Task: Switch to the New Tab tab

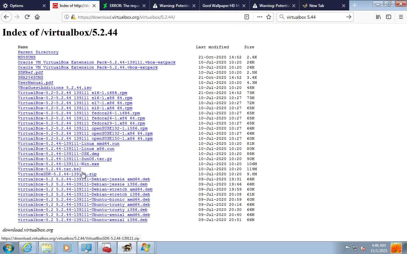Action: coord(324,6)
